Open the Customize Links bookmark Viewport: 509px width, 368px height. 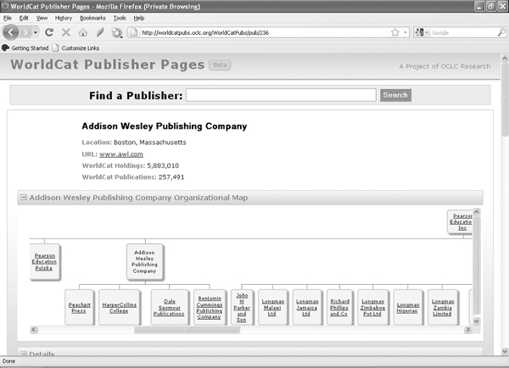[82, 47]
